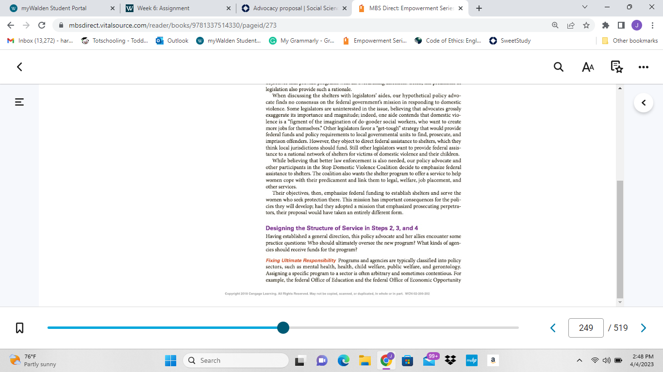
Task: Go to the next page arrow
Action: [x=644, y=328]
